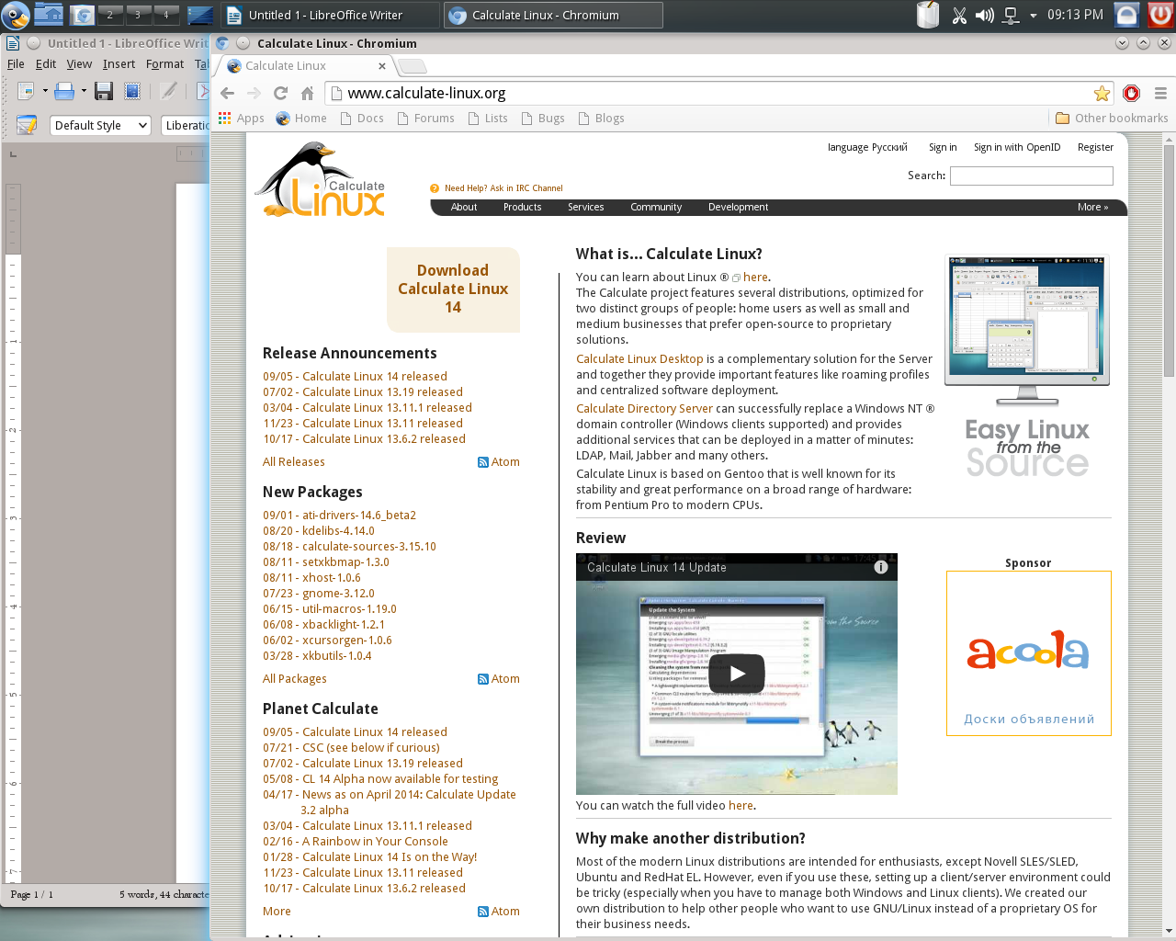Open the Calculate Directory Server link
Screen dimensions: 1176x941
tap(644, 409)
